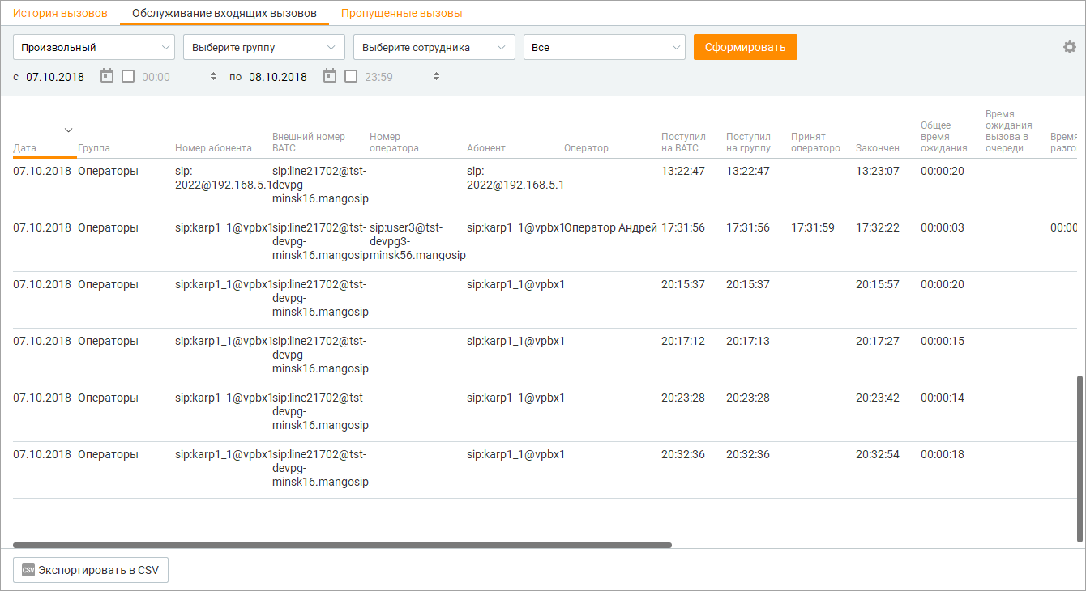Click the 20:23:28 ВАТС arrival cell

tap(683, 398)
